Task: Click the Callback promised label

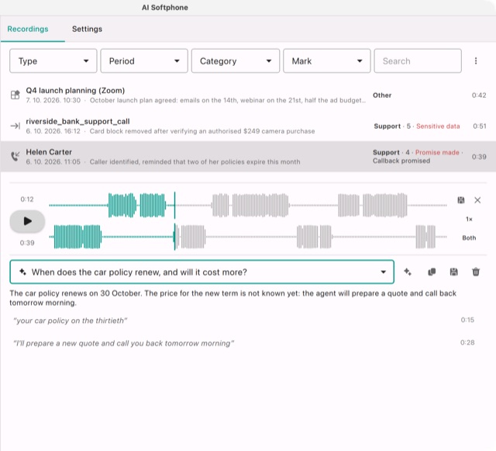Action: tap(401, 161)
